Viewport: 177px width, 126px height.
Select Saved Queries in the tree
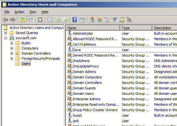tap(27, 33)
